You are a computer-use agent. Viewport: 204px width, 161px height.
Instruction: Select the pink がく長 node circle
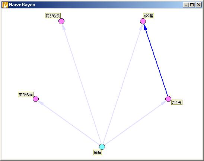(x=168, y=99)
